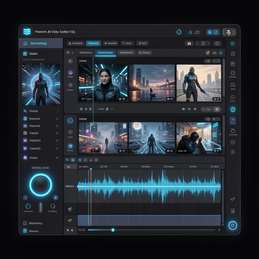
Task: Click the highlighted monitor icon above timeline
Action: coord(73,160)
